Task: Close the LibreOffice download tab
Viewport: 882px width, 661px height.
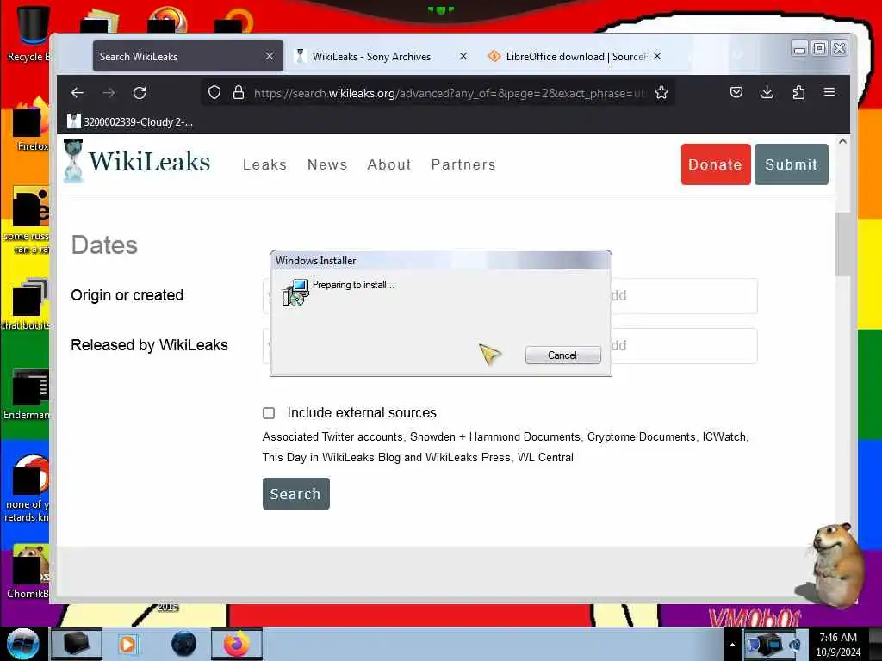Action: (657, 56)
